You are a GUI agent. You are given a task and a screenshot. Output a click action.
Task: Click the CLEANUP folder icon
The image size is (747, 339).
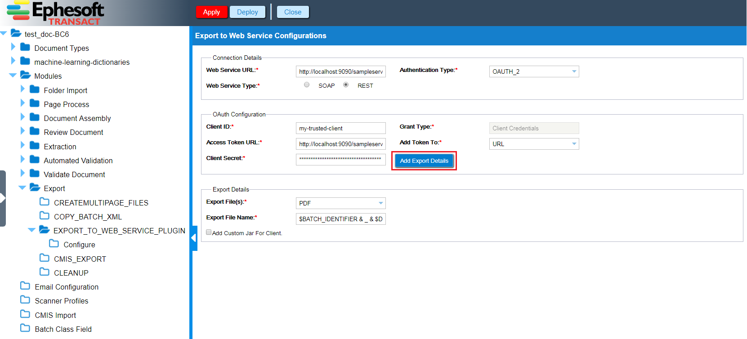(x=45, y=272)
